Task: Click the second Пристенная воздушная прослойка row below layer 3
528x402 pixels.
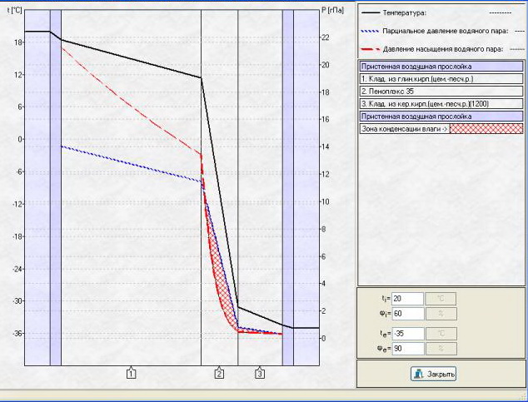Action: point(441,117)
